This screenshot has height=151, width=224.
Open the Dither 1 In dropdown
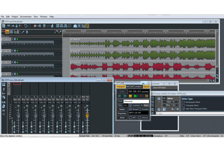point(171,102)
